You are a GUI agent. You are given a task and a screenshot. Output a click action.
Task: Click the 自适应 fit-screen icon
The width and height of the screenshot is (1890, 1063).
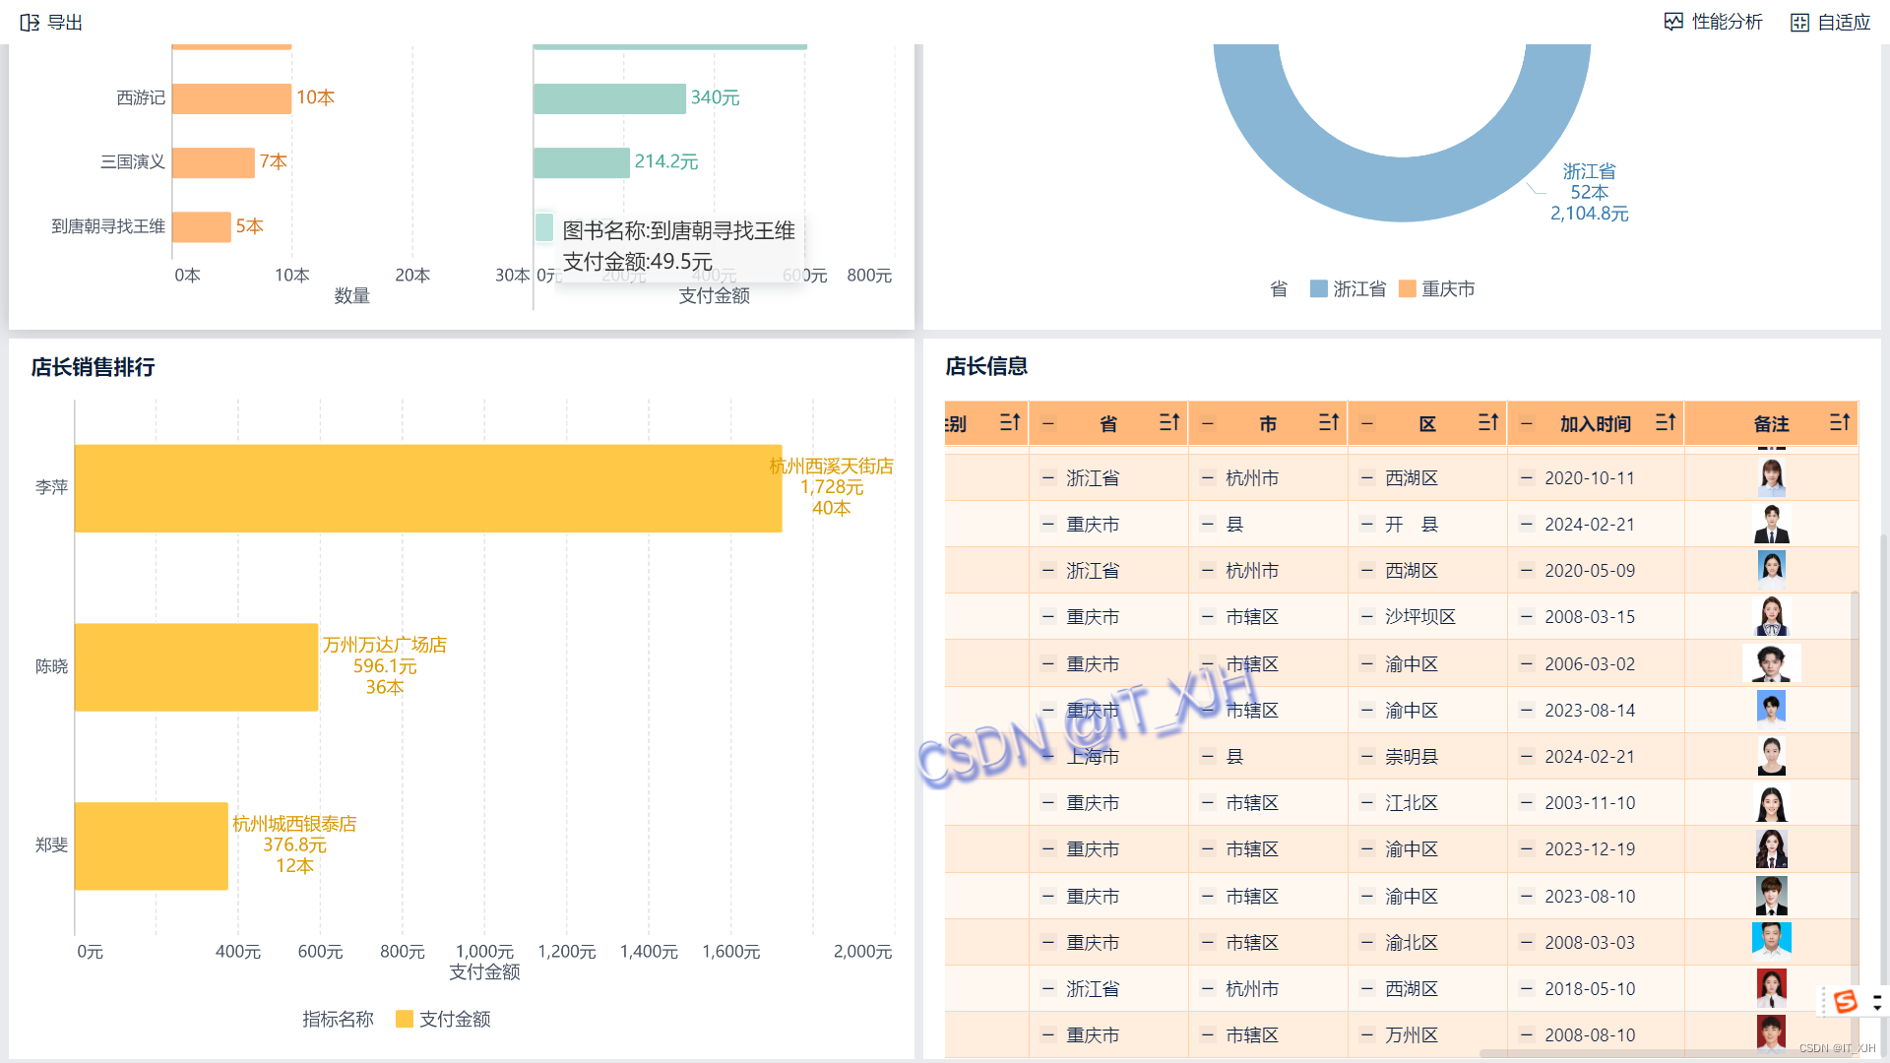[1799, 22]
